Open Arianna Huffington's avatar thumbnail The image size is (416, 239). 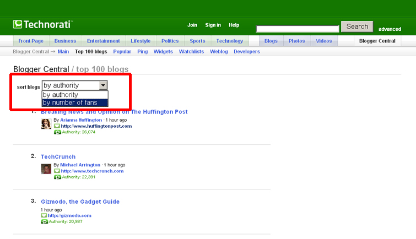tap(46, 124)
